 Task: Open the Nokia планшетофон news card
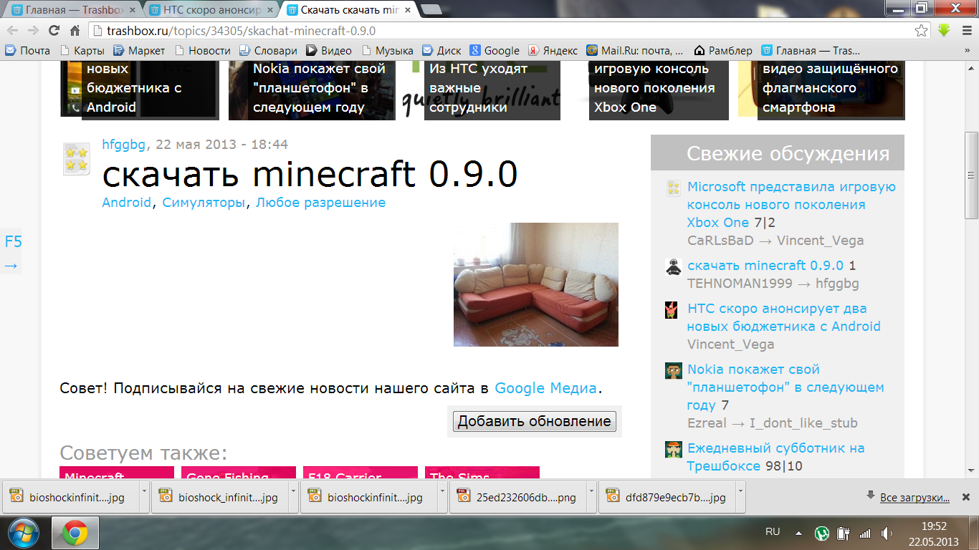[312, 90]
